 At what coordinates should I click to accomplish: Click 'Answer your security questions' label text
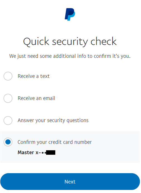coord(53,120)
